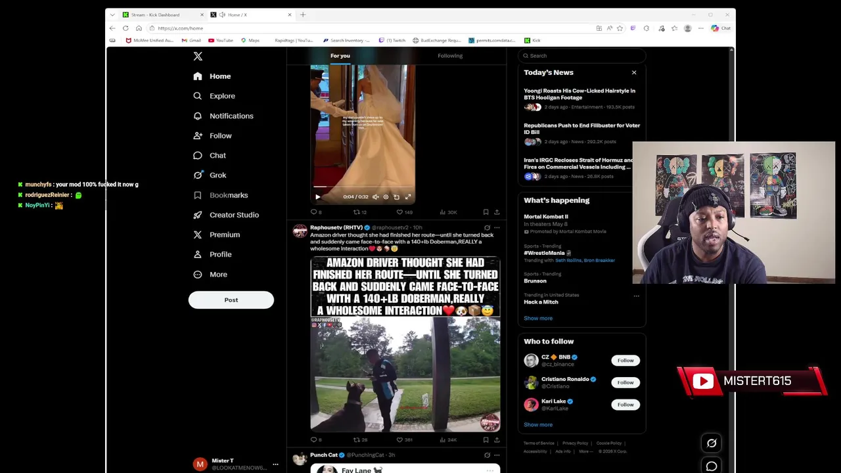This screenshot has width=841, height=473.
Task: Seek on the wedding video progress bar
Action: click(x=363, y=187)
